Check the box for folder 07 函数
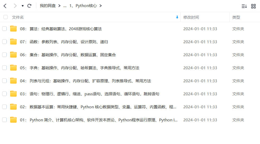 point(4,42)
